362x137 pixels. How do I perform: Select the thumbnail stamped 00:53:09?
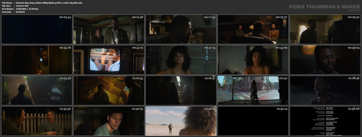(x=253, y=60)
